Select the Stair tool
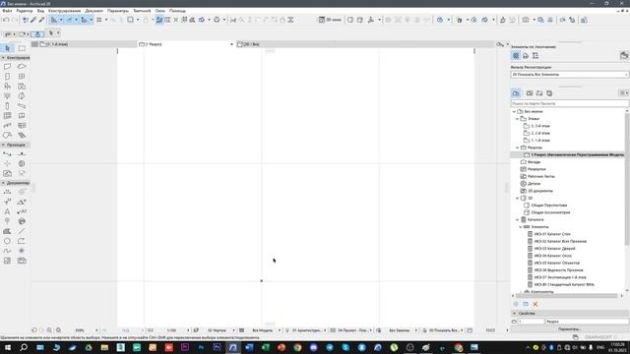 (x=7, y=126)
